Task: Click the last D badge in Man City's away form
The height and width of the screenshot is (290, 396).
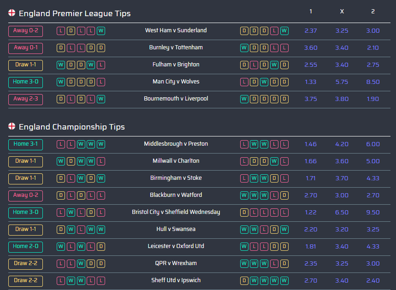Action: tap(284, 82)
